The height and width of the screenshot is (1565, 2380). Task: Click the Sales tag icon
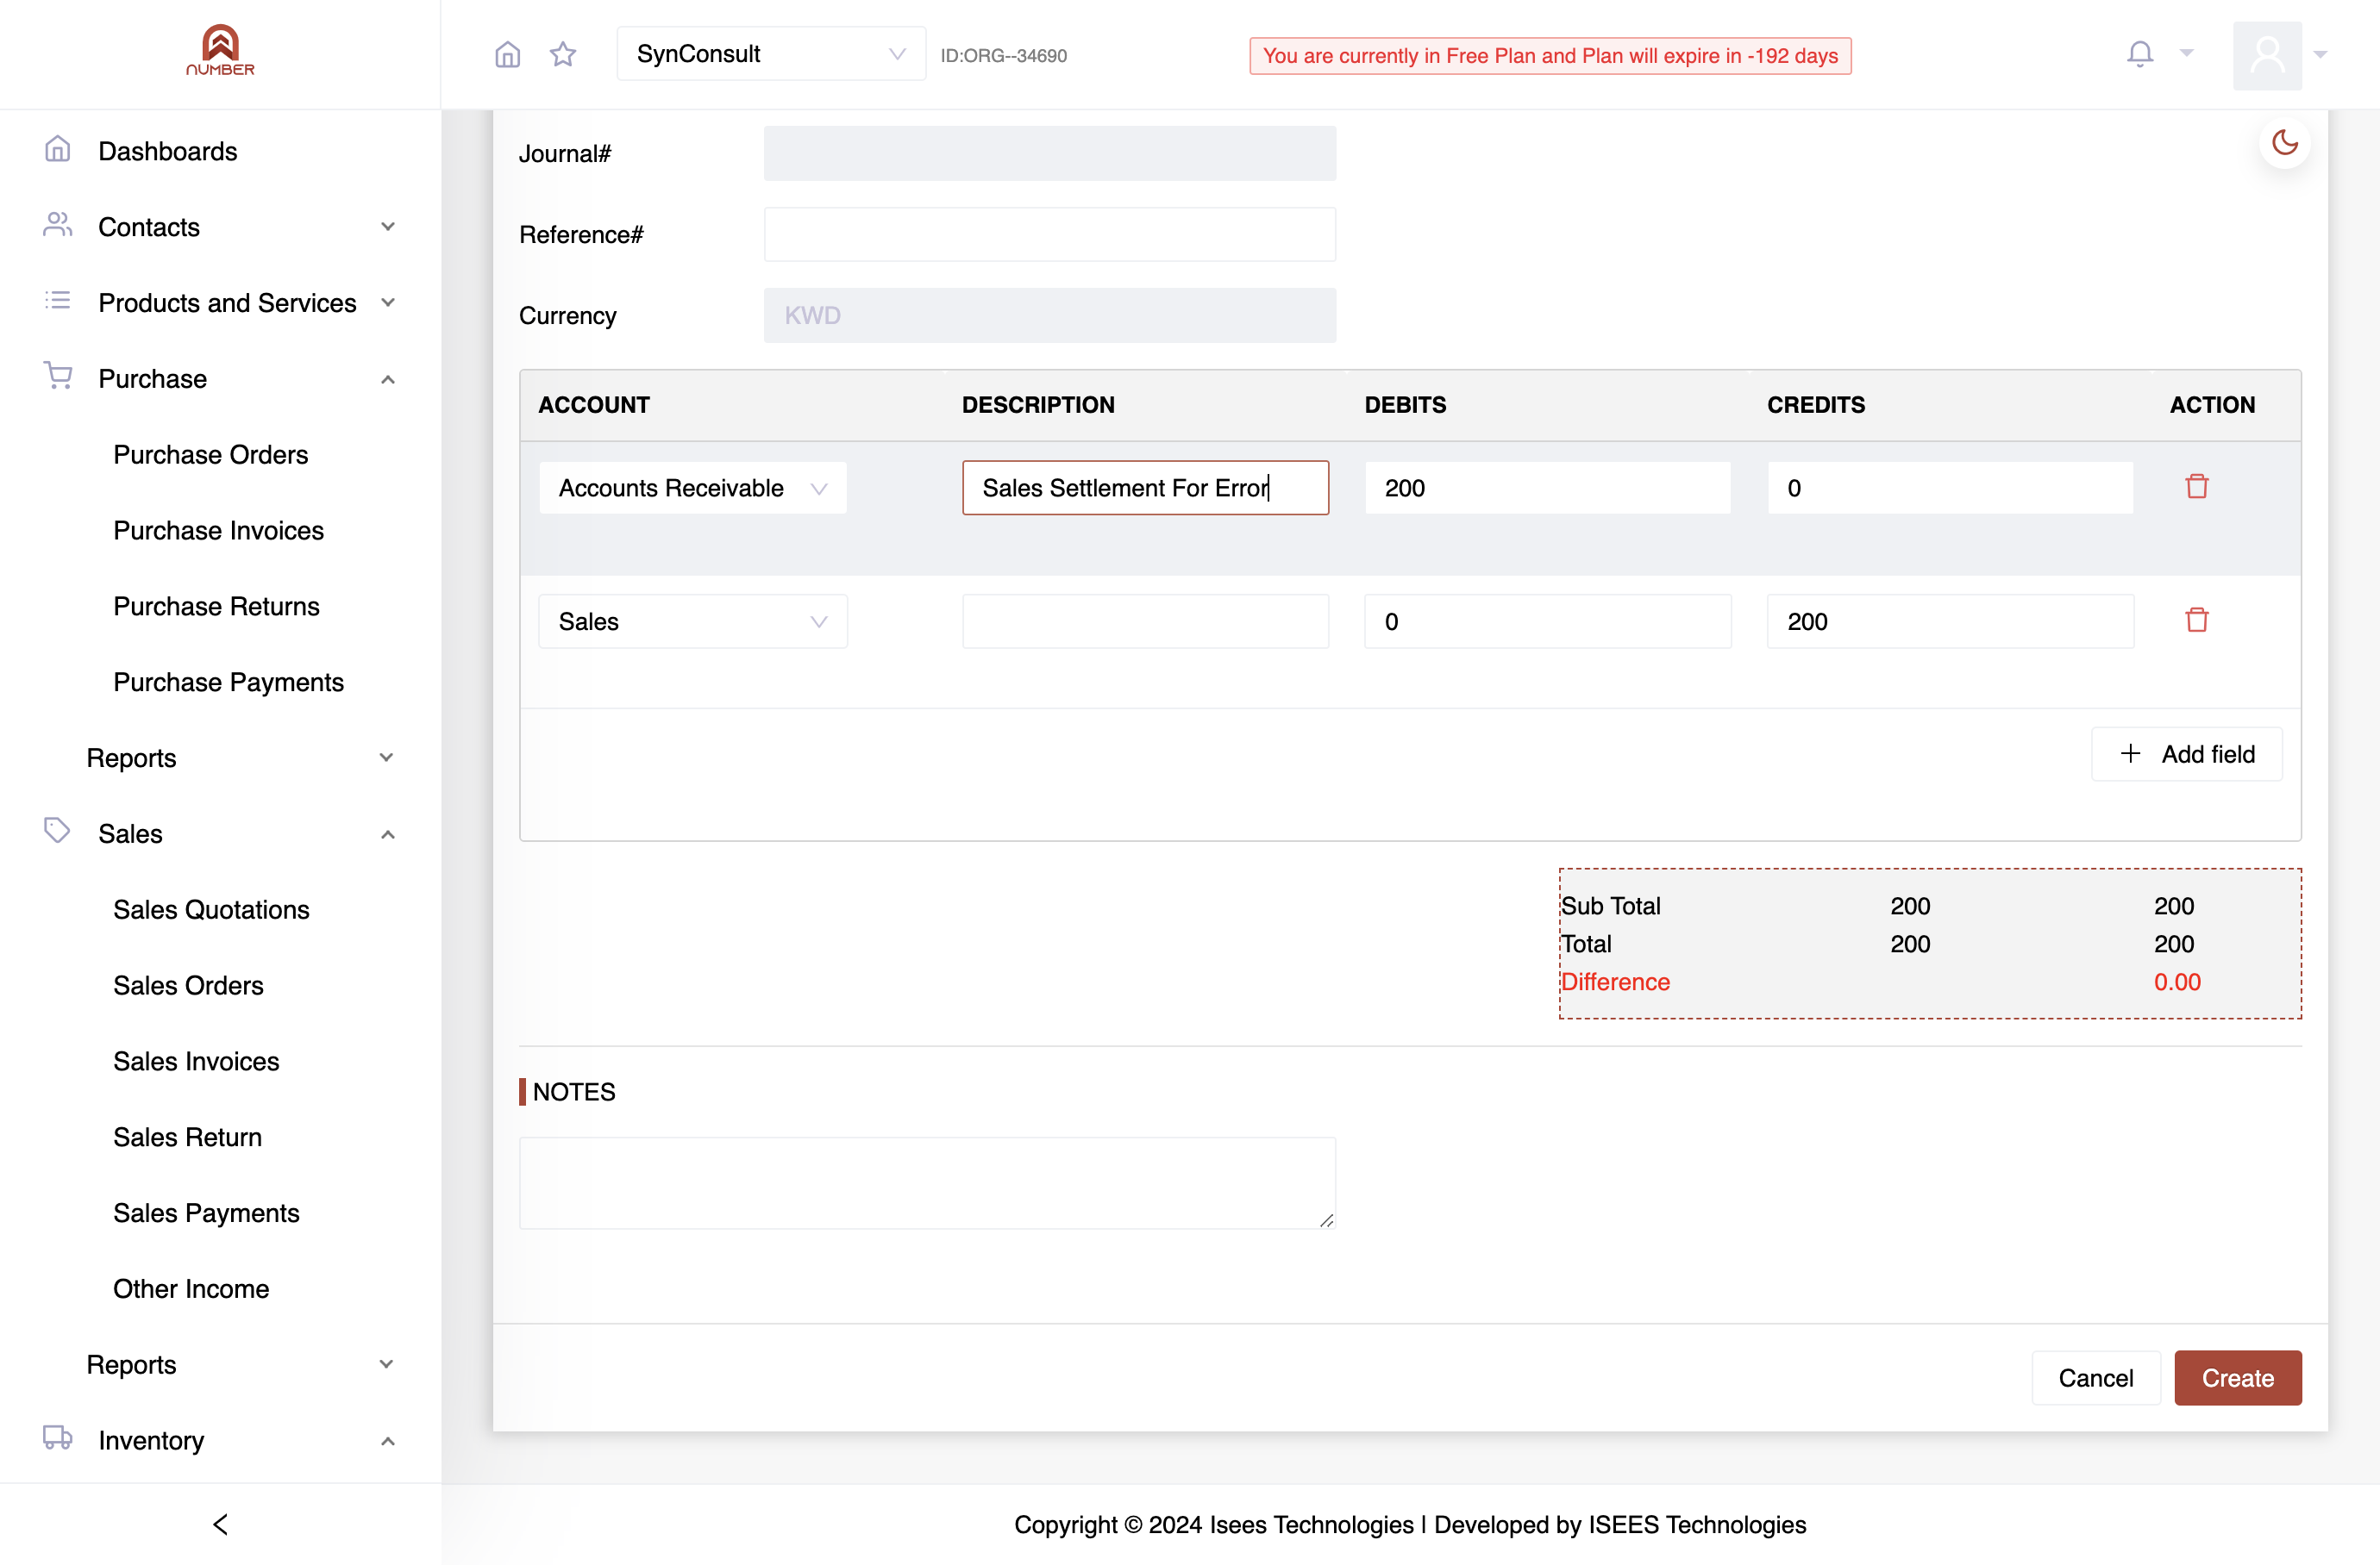(x=57, y=831)
